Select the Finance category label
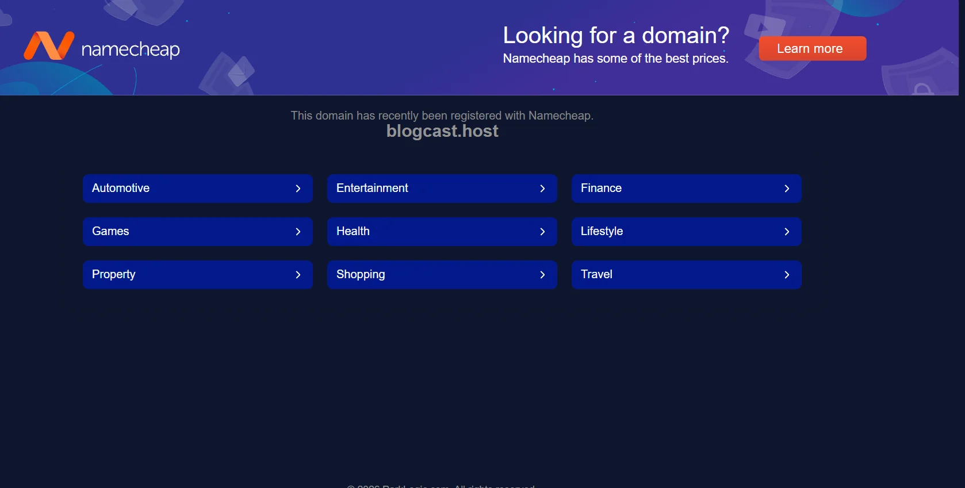This screenshot has height=488, width=965. [601, 188]
